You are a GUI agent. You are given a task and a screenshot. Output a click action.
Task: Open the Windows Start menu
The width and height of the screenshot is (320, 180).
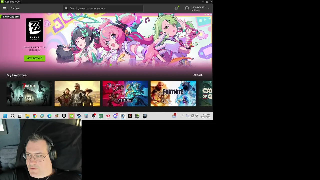[x=5, y=116]
